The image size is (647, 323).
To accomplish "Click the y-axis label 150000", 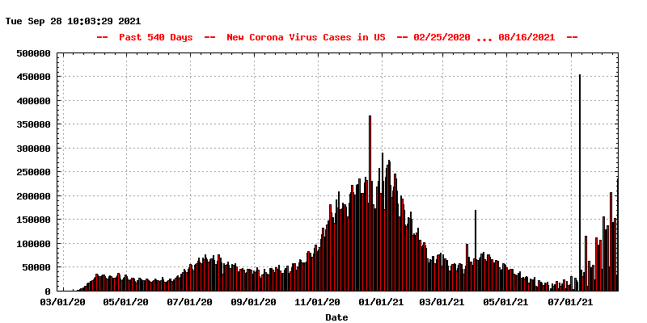I will (33, 220).
